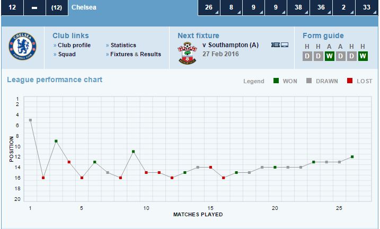This screenshot has width=380, height=229.
Task: Click the green W box under A
Action: pos(329,56)
